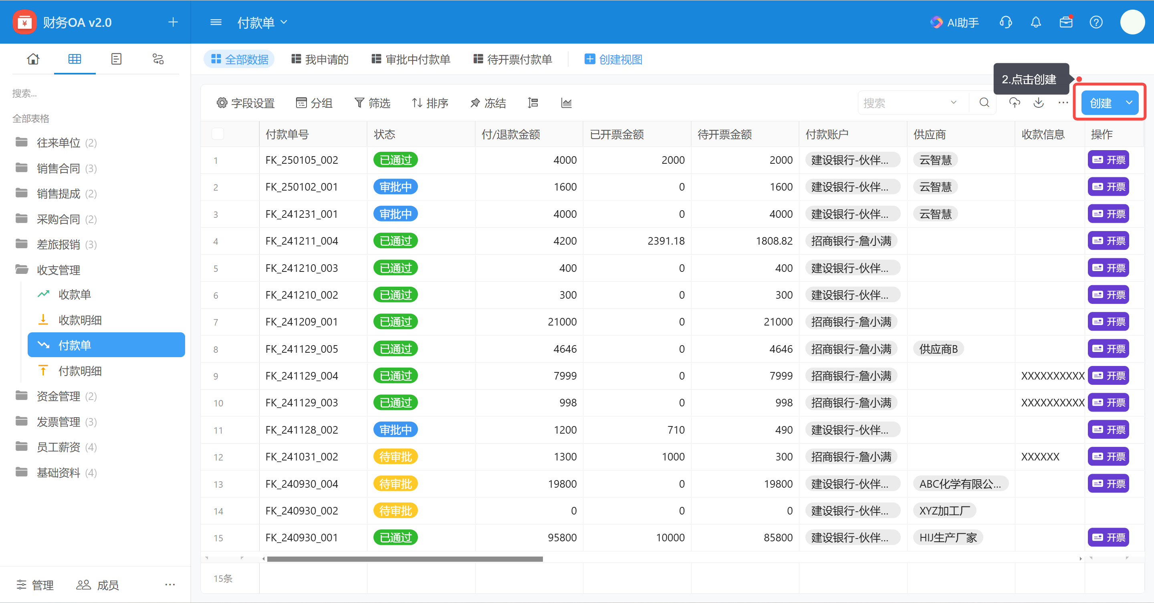
Task: Expand the 基础资料 folder
Action: [56, 473]
